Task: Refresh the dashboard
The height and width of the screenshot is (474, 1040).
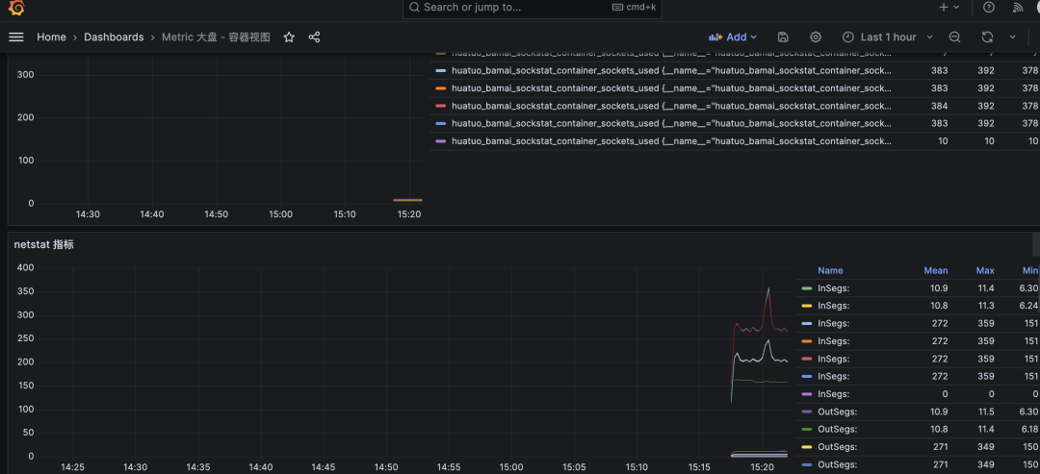Action: (x=987, y=37)
